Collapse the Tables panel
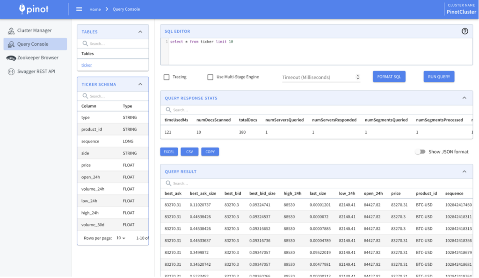Screen dimensions: 479x278 (x=140, y=32)
